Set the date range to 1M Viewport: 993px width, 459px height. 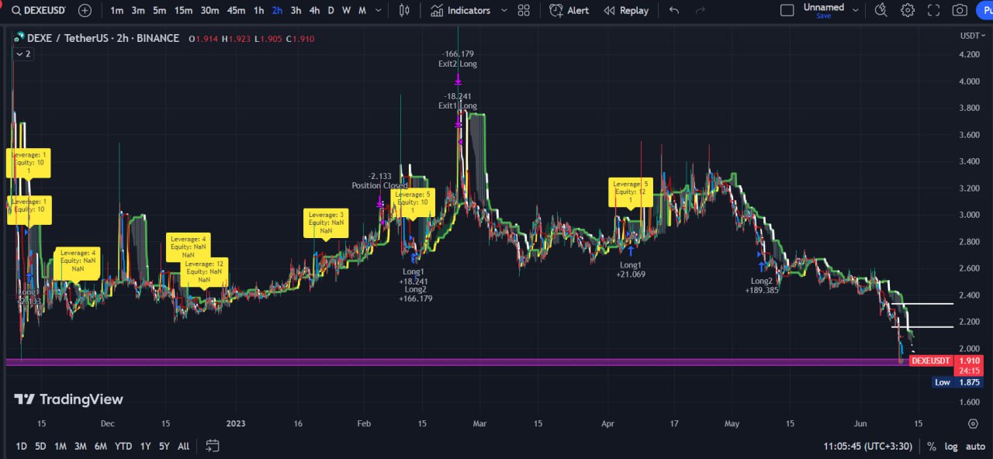61,446
